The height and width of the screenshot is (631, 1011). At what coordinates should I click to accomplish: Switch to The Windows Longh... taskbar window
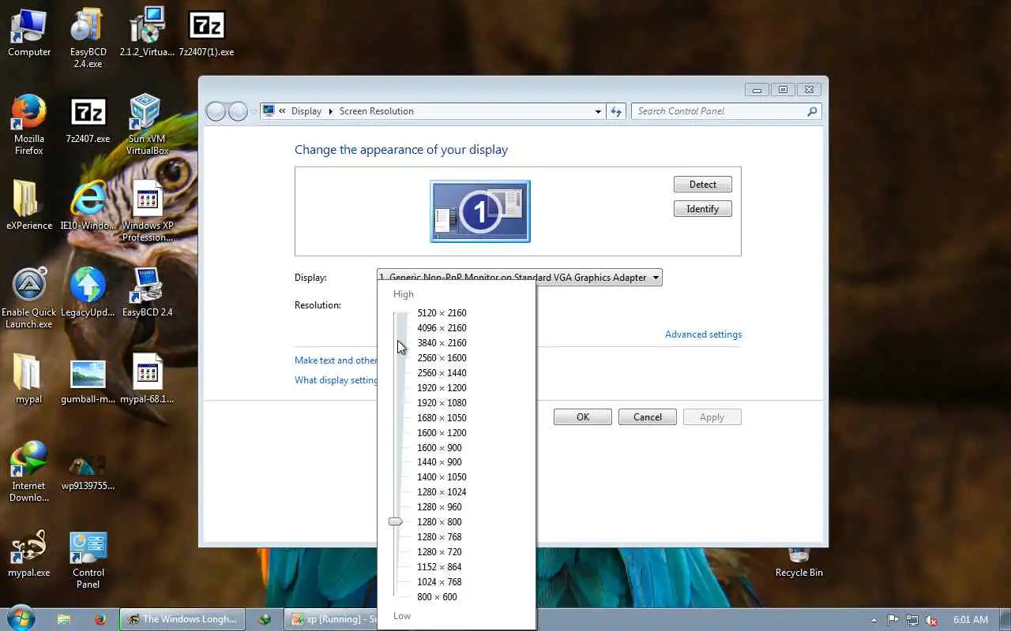[x=182, y=619]
